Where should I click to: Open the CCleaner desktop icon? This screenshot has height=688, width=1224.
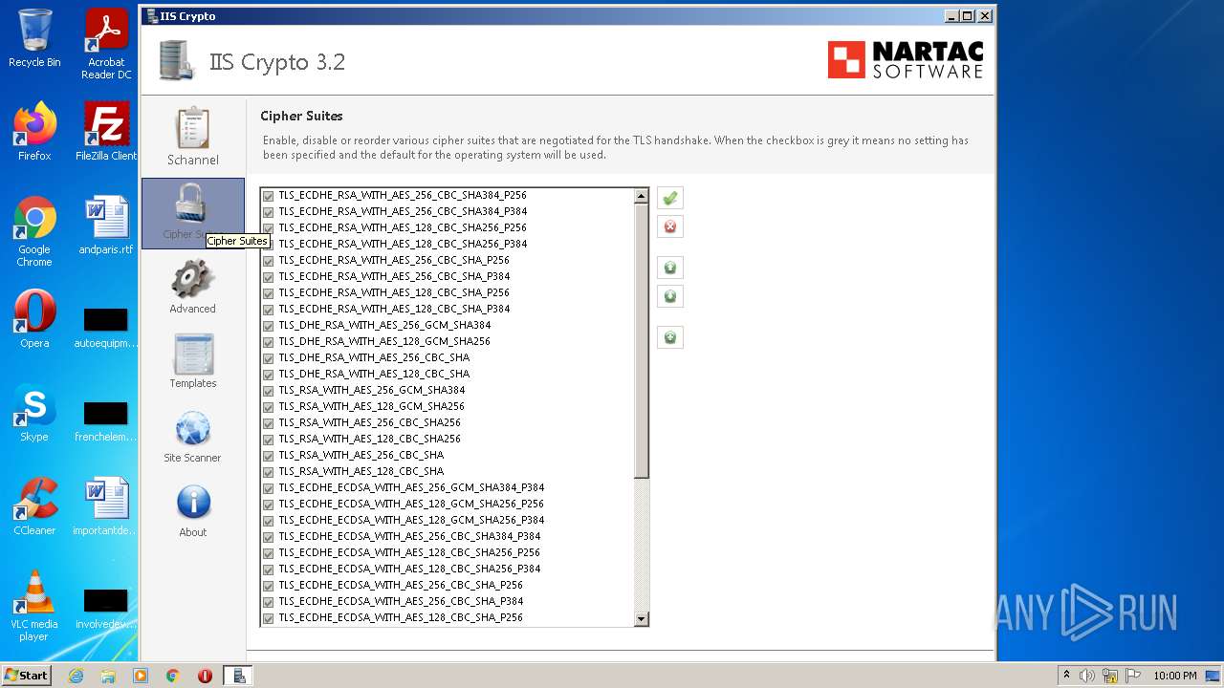(34, 506)
